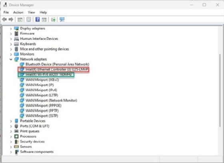Click the Device Manager title bar icon
The width and height of the screenshot is (224, 163).
point(5,5)
